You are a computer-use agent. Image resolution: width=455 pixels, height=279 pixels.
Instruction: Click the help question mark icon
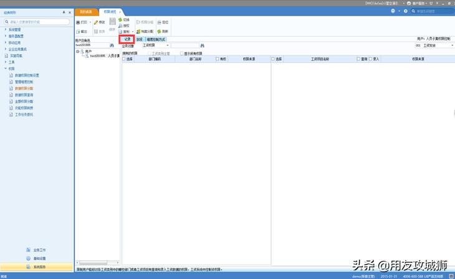406,11
